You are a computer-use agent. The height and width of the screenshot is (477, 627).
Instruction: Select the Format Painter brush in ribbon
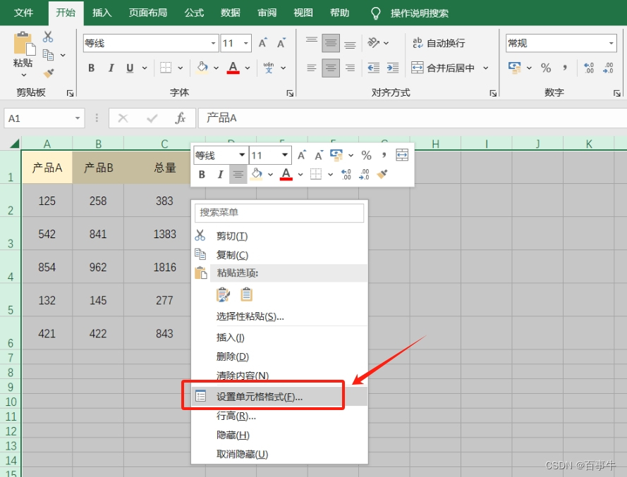pyautogui.click(x=49, y=73)
